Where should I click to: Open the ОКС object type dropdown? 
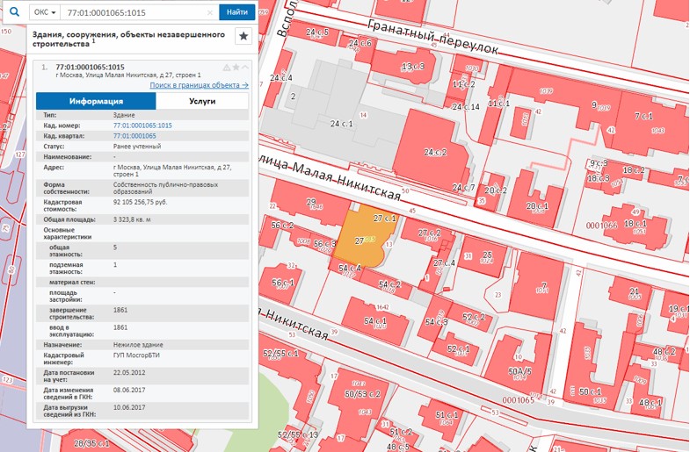tap(43, 12)
